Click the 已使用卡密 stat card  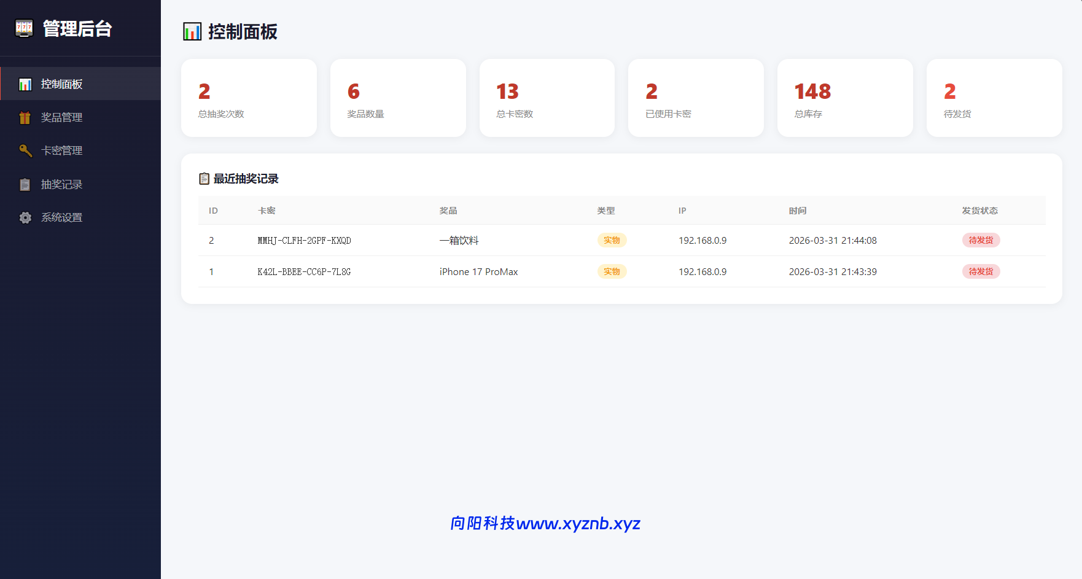pos(696,98)
